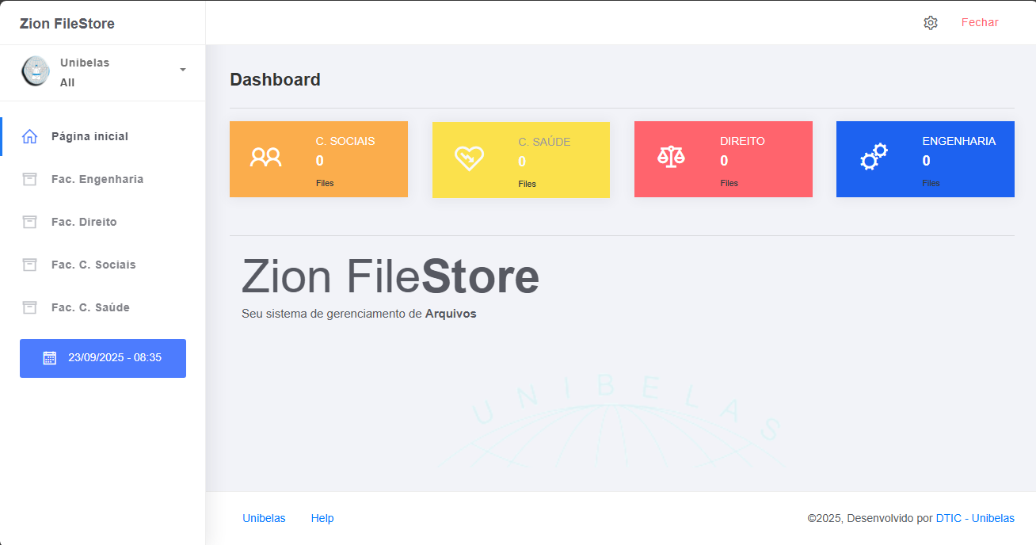The image size is (1036, 545).
Task: Click the settings gear icon
Action: [931, 23]
